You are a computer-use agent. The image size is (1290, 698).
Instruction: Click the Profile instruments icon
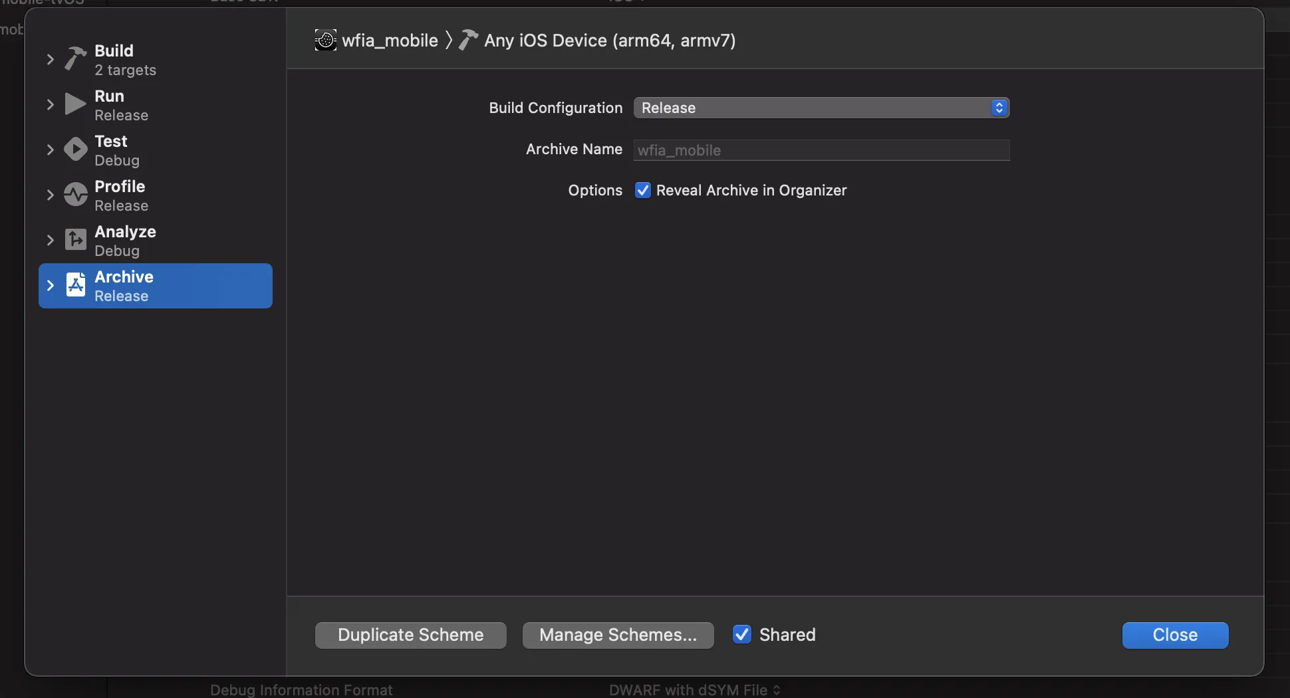click(76, 195)
